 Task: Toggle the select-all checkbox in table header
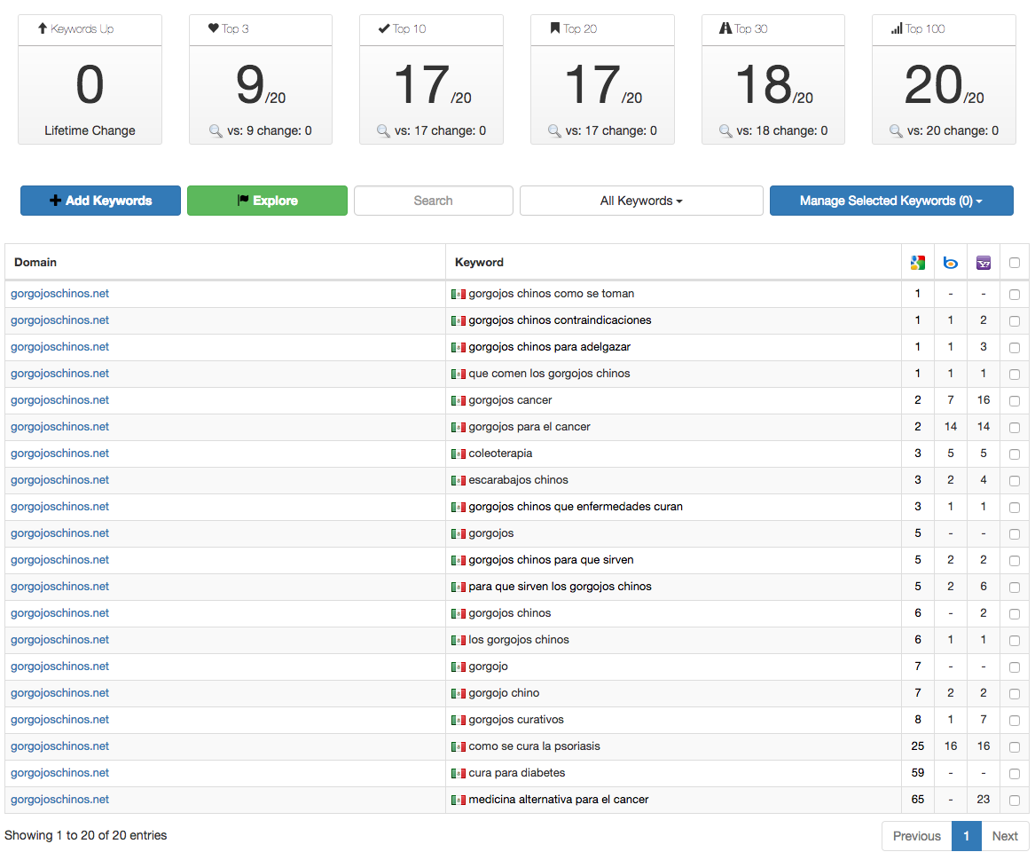click(x=1015, y=263)
